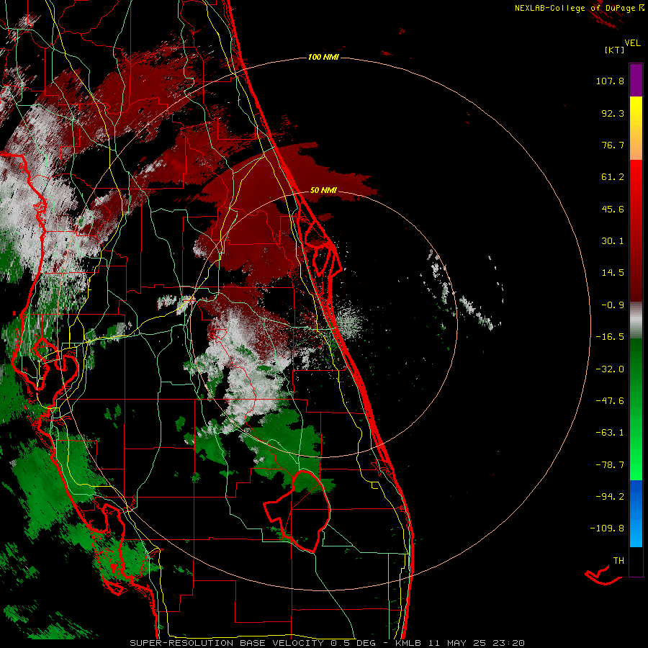Click the -63.1 value on the velocity scale

click(x=610, y=433)
